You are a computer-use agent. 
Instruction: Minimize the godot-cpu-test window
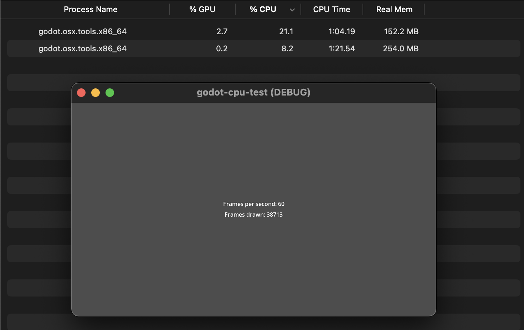tap(96, 93)
